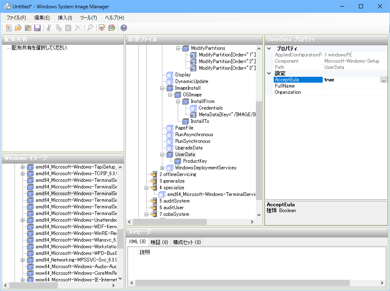Click the Cut scissors toolbar icon
This screenshot has width=390, height=291.
tap(49, 28)
